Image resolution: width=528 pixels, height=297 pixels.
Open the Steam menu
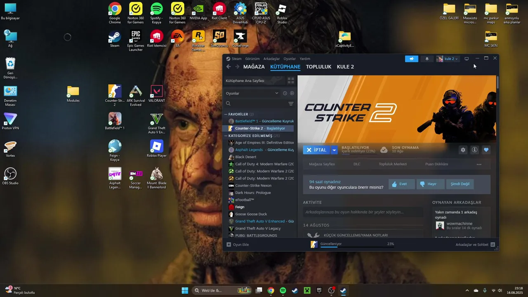(x=236, y=59)
